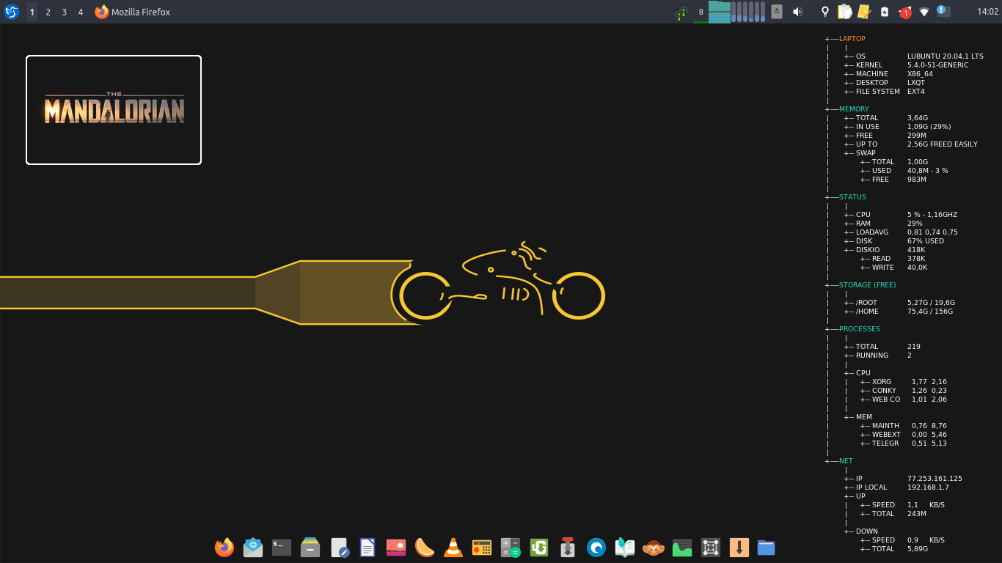Open the terminal from the dock
The image size is (1002, 563).
pyautogui.click(x=282, y=548)
